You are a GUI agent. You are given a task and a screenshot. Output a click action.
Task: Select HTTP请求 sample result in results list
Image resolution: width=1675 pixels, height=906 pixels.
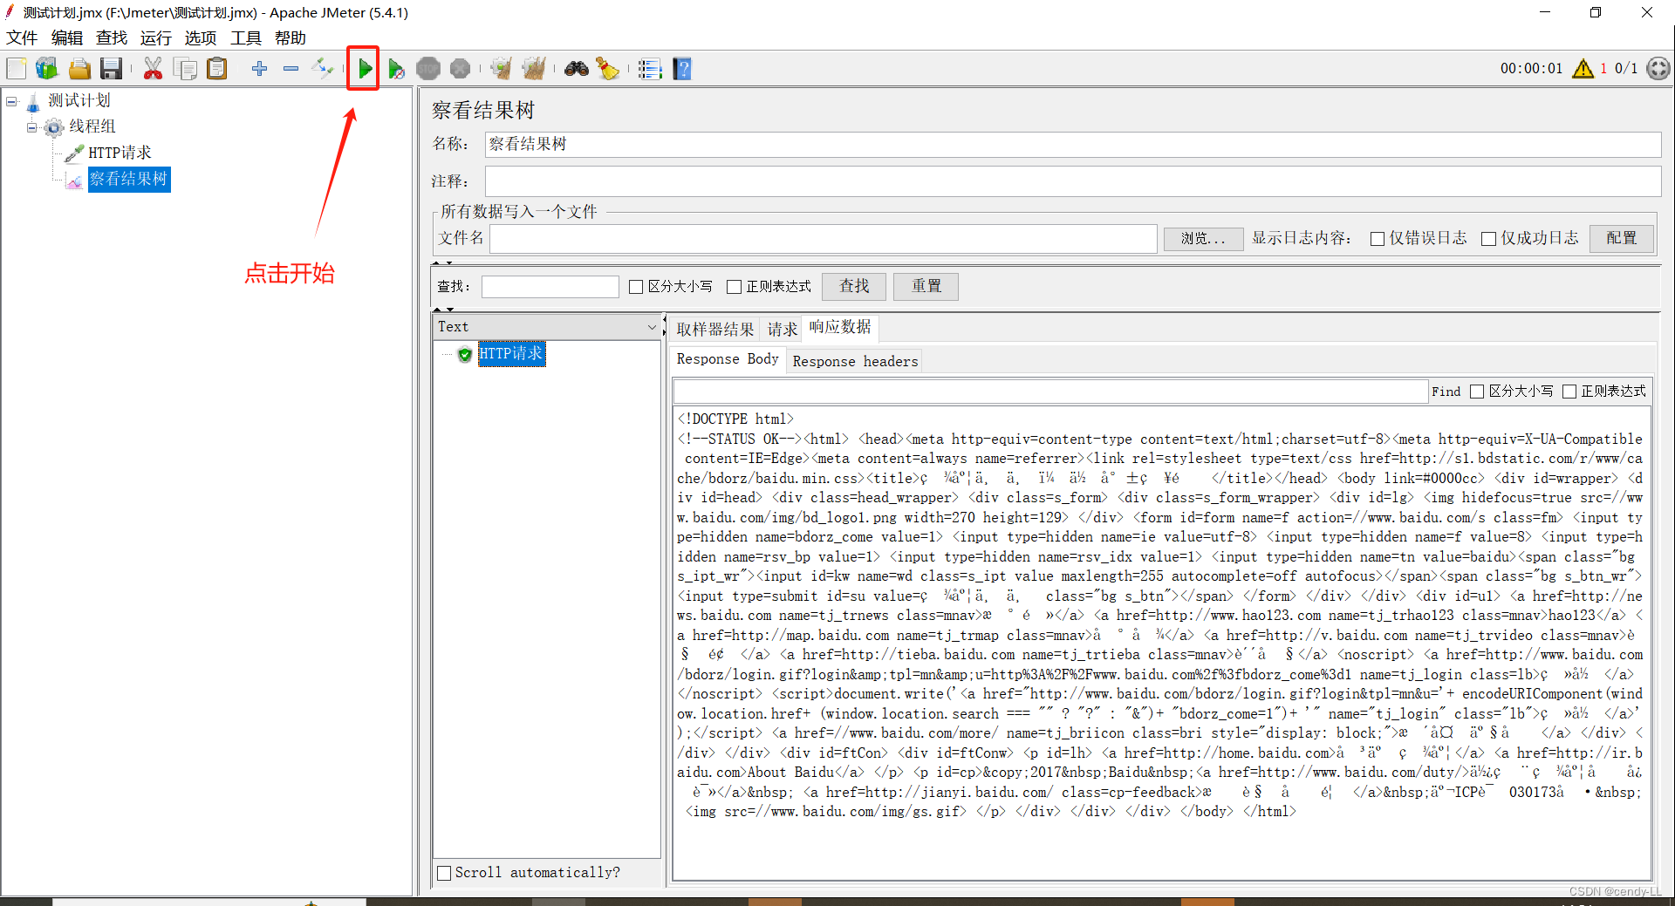click(511, 353)
